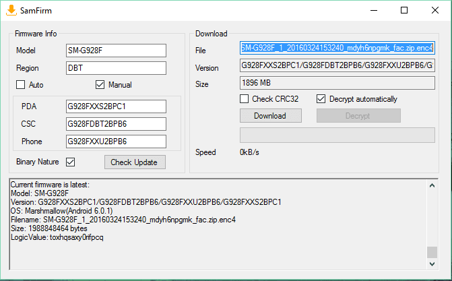Enable the Check CRC32 checkbox
452x281 pixels.
click(x=244, y=98)
